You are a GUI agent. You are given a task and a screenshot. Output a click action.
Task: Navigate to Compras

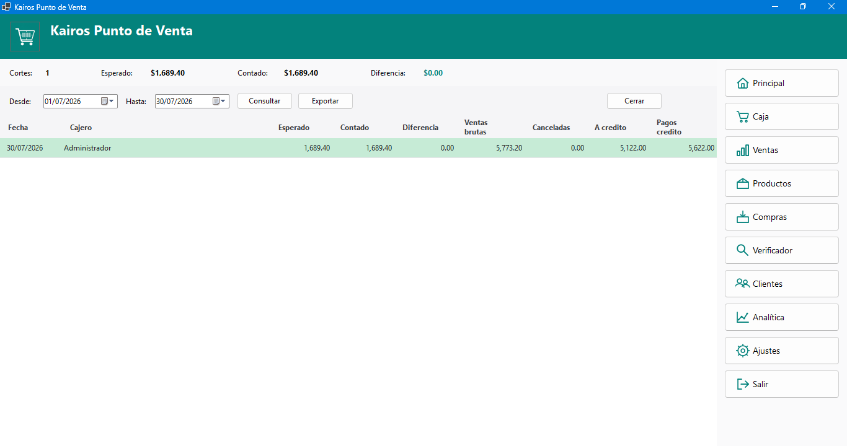pos(781,217)
